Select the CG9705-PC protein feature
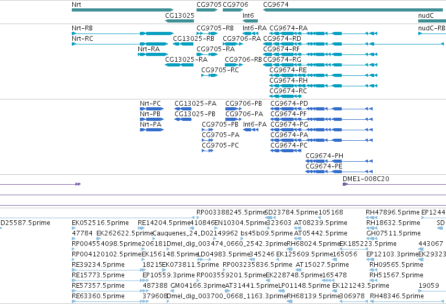446x304 pixels. point(208,151)
